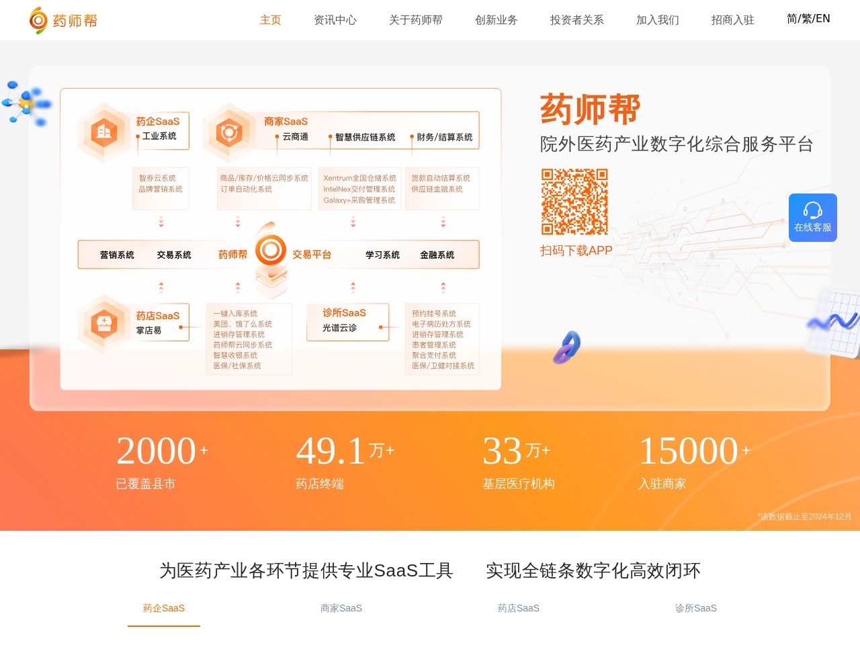Open the 主页 navigation item

271,20
